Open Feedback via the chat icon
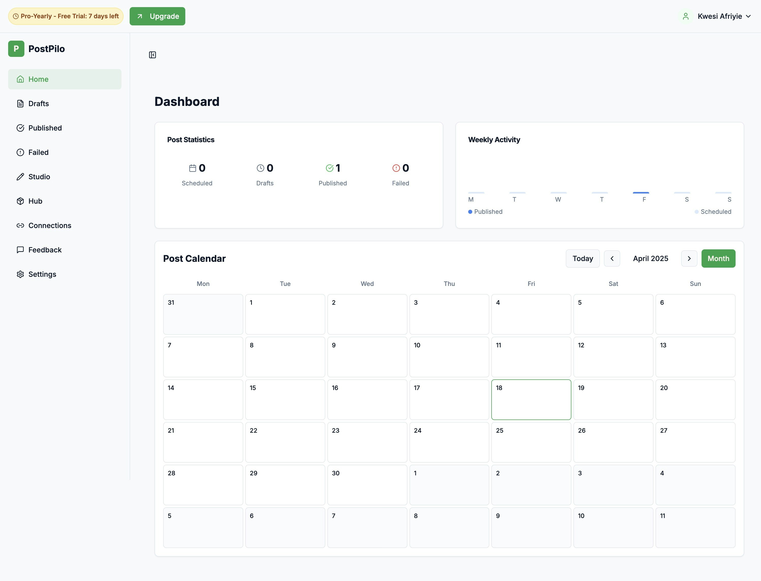 (20, 250)
